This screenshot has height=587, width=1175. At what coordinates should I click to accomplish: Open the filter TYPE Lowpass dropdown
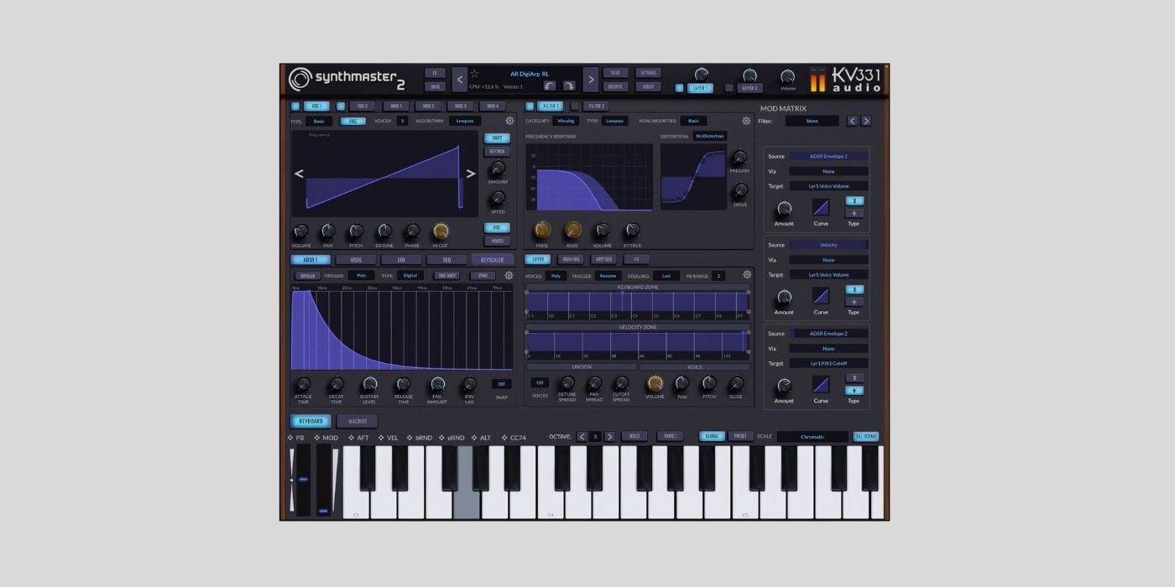tap(614, 121)
